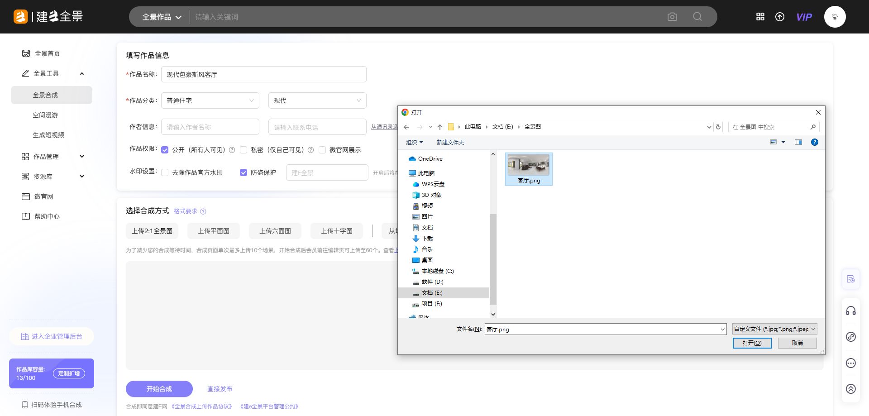
Task: Click the back-to-top arrow icon
Action: coord(851,389)
